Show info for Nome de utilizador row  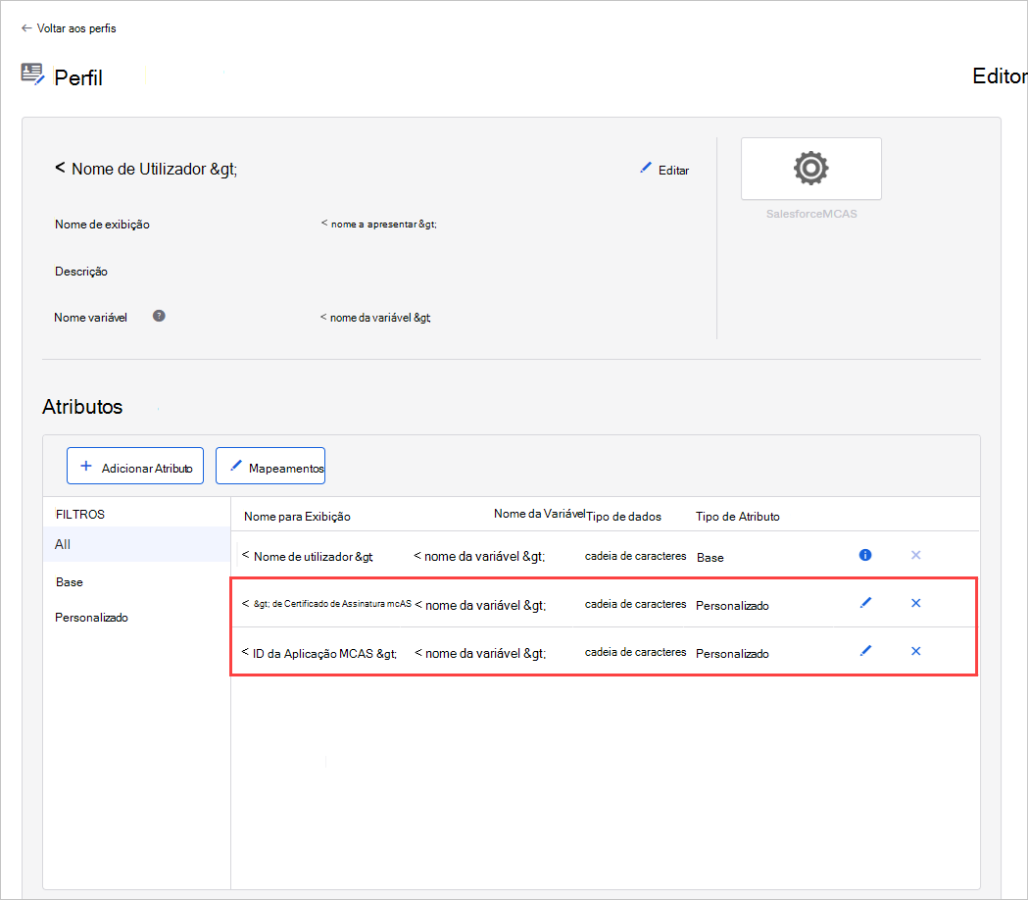865,555
